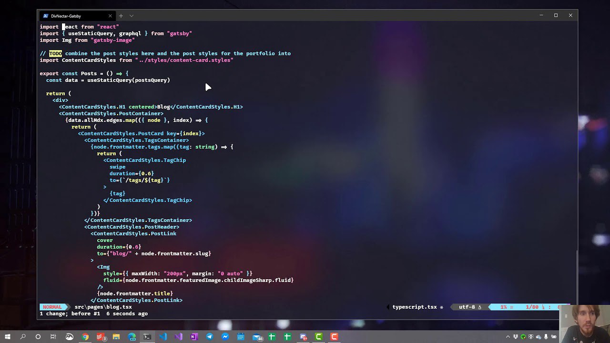The width and height of the screenshot is (610, 343).
Task: Open File Explorer from taskbar
Action: 116,337
